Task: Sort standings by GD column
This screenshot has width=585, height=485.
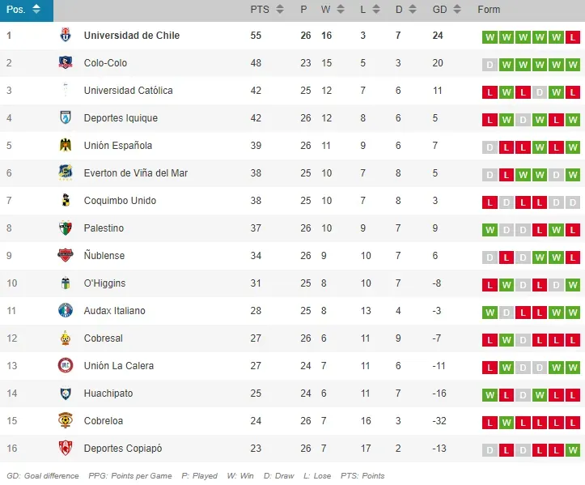Action: pos(447,10)
